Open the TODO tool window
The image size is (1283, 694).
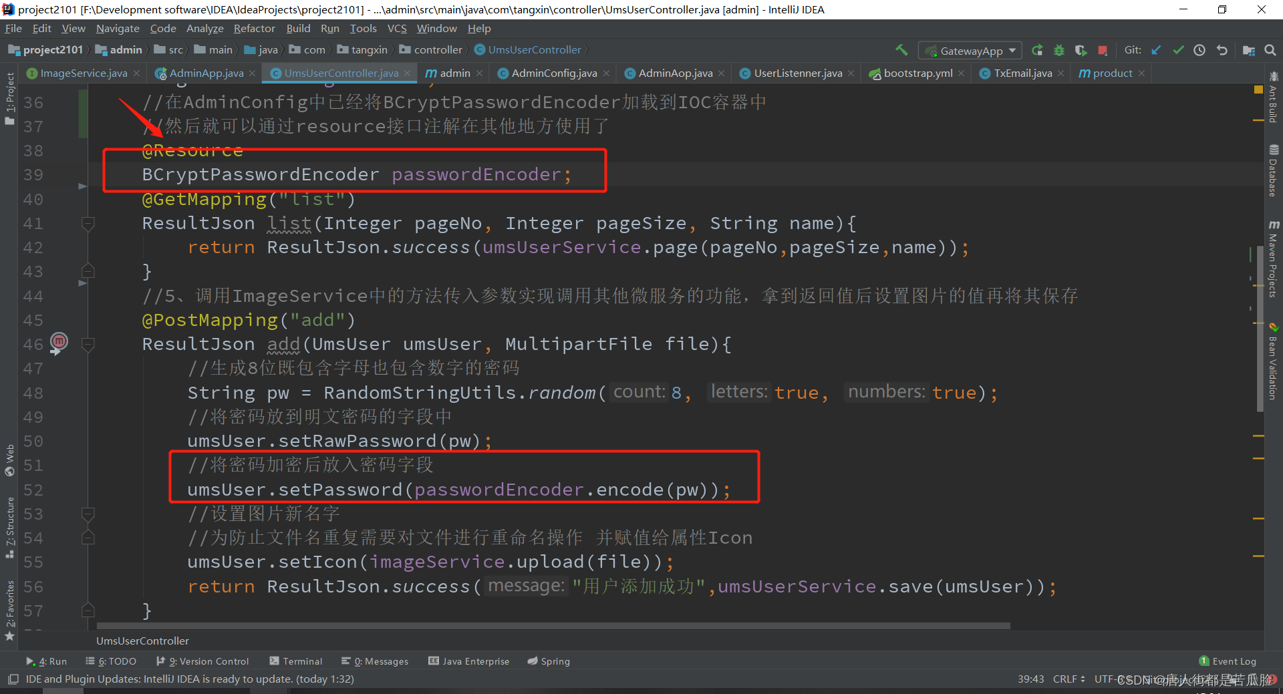tap(111, 661)
